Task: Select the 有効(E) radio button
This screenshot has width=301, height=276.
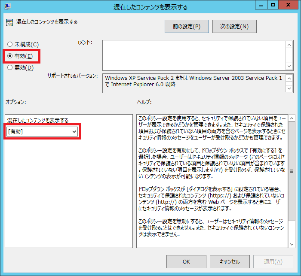Action: click(x=10, y=56)
